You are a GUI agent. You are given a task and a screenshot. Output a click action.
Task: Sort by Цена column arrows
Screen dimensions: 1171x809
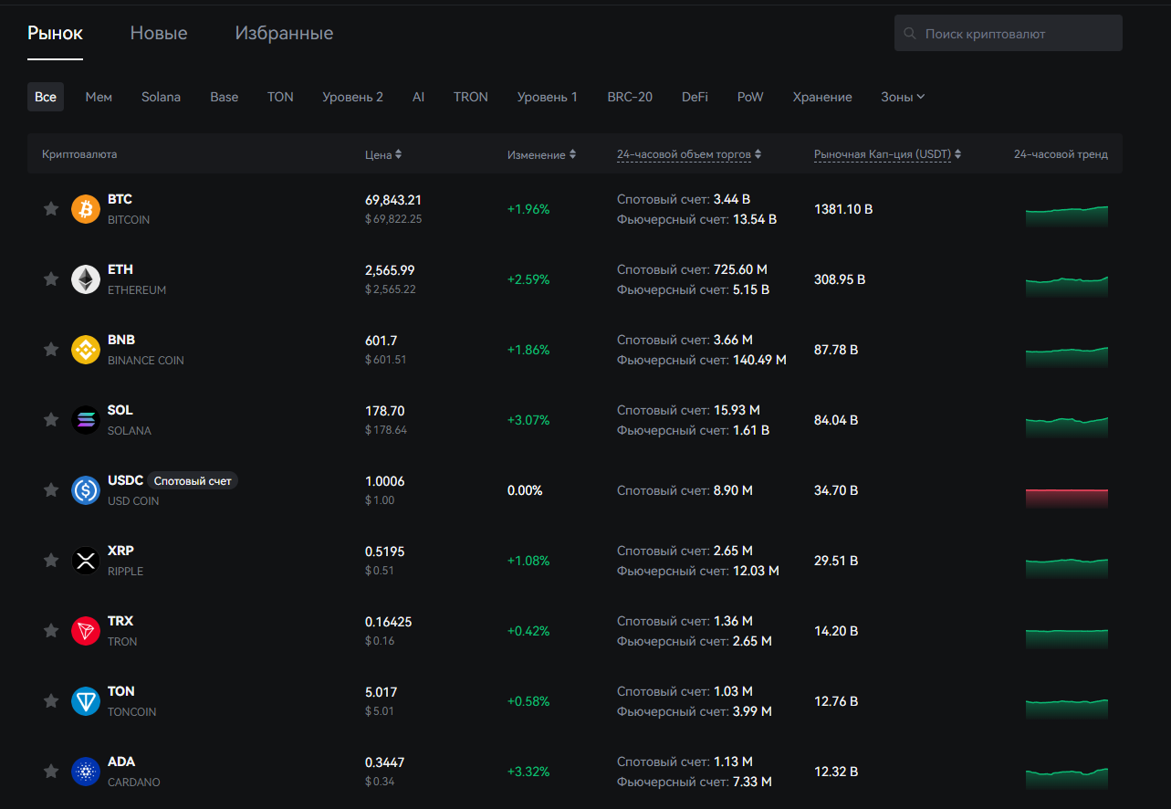coord(398,154)
